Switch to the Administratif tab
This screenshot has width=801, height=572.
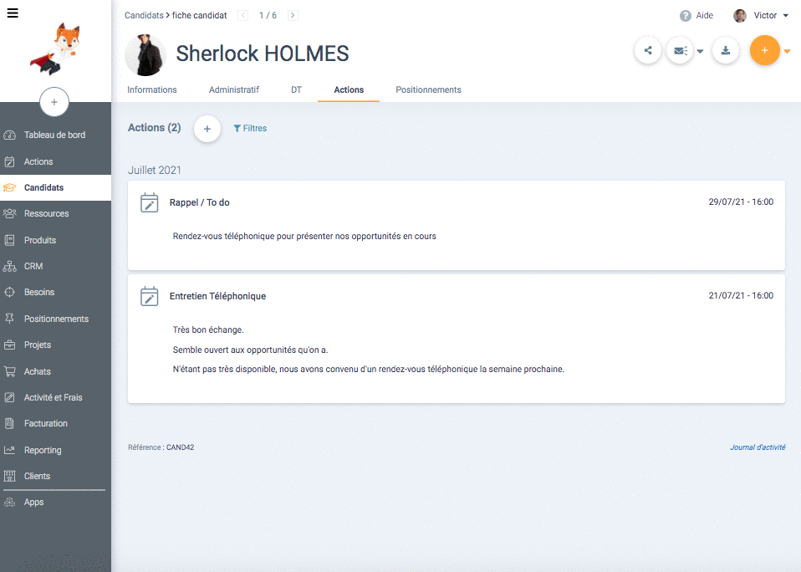pyautogui.click(x=234, y=89)
